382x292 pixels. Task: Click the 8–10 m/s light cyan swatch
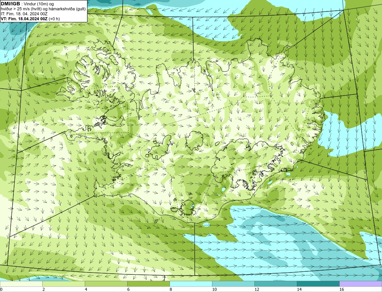(x=191, y=284)
